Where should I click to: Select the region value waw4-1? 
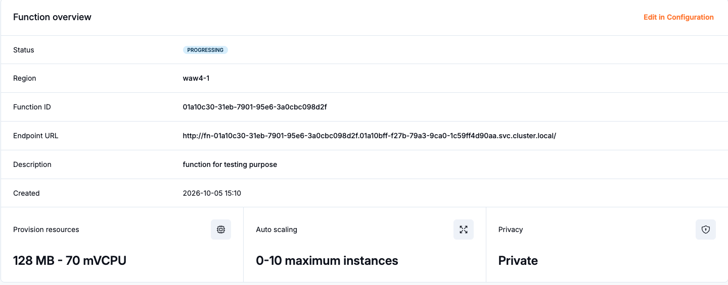pos(196,78)
